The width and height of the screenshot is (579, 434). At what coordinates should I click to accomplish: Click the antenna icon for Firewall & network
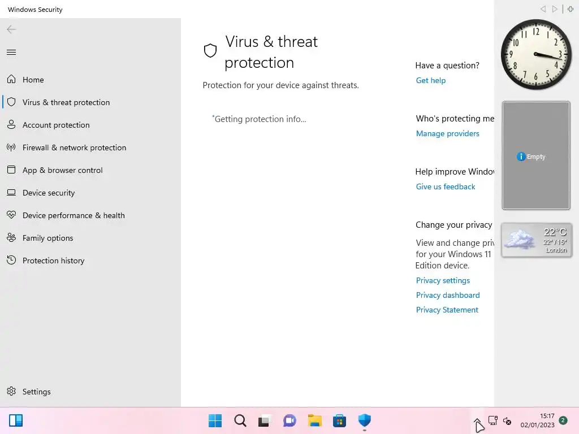(x=11, y=147)
